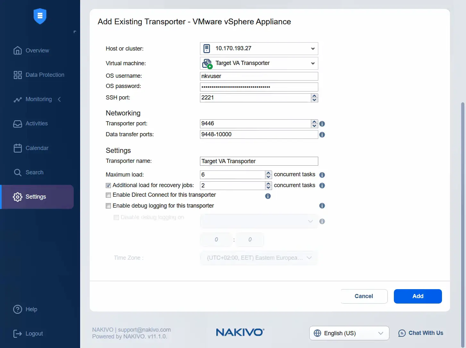Click the Transporter port info icon
The width and height of the screenshot is (466, 348).
pyautogui.click(x=322, y=123)
